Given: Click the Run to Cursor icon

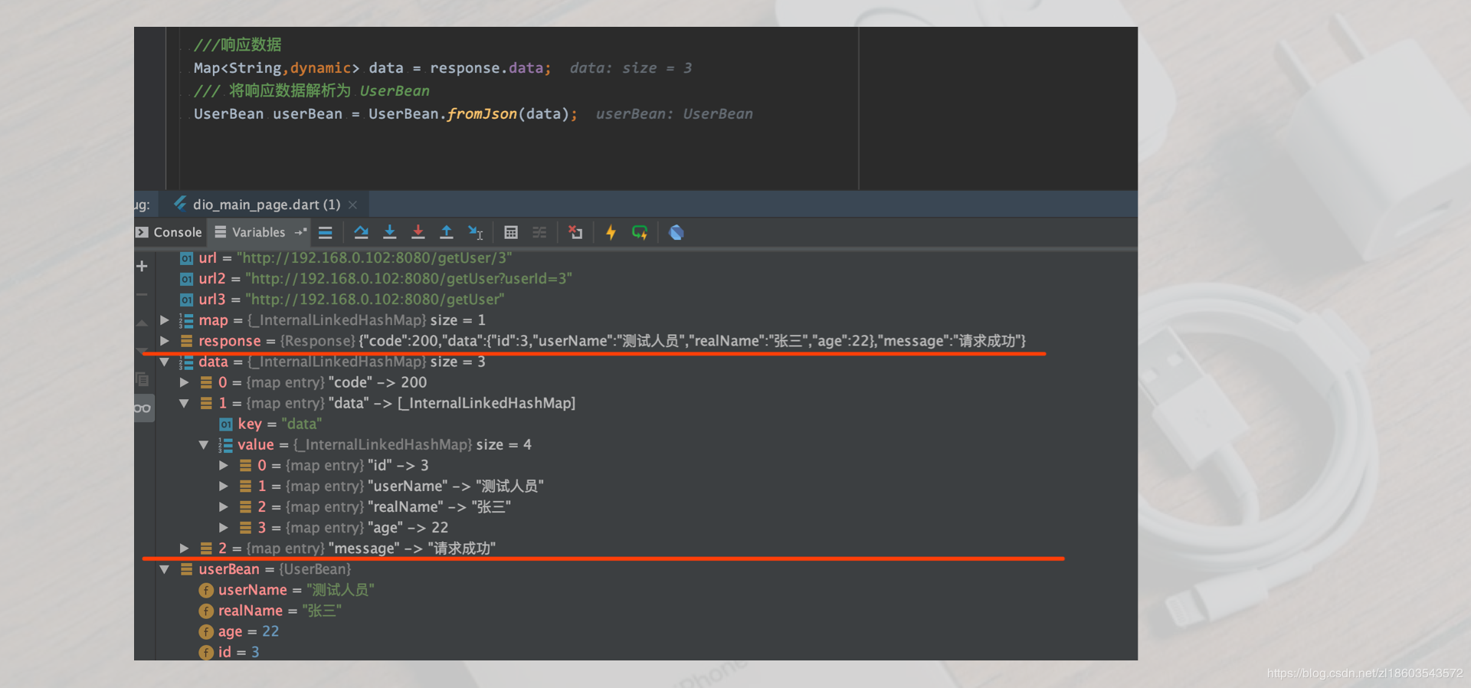Looking at the screenshot, I should (475, 232).
